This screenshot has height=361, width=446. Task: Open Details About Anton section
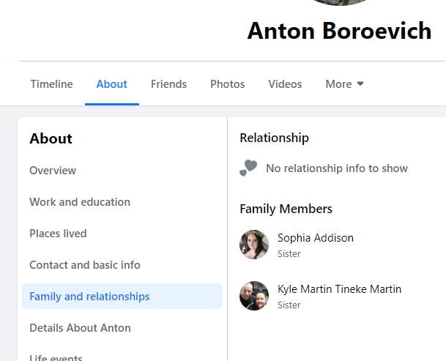(81, 328)
